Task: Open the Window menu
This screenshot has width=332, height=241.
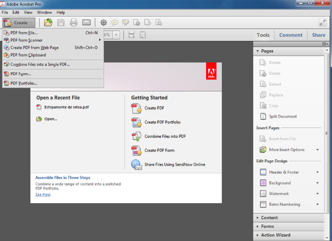Action: pos(44,12)
